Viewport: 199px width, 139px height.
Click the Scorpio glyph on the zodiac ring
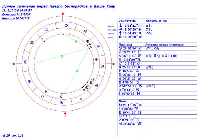point(62,103)
